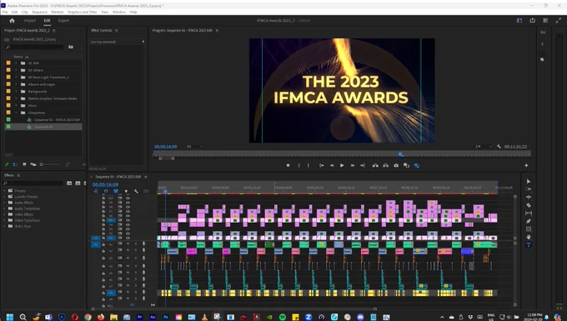Open timeline display settings wrench
This screenshot has width=567, height=321.
[136, 191]
